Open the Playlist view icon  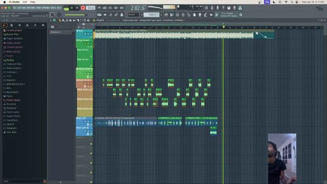click(x=166, y=15)
